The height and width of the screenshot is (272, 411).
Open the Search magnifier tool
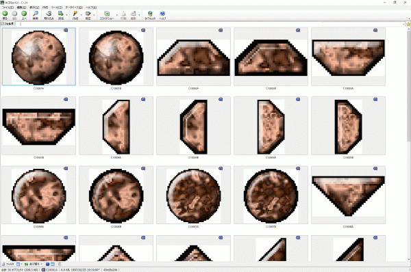pyautogui.click(x=36, y=14)
